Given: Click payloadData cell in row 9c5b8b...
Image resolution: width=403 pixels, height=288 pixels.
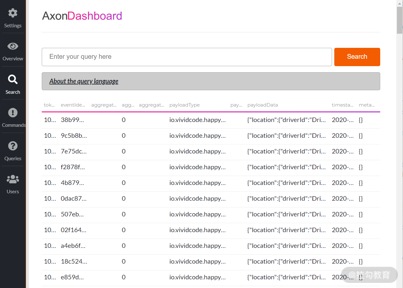Looking at the screenshot, I should click(286, 136).
